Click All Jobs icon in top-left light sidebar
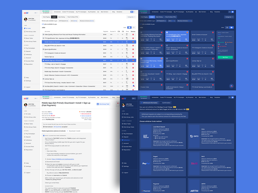Screen dimensions: 258x193 pos(25,28)
